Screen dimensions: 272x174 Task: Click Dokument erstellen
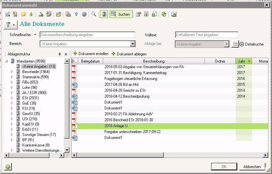pos(91,54)
